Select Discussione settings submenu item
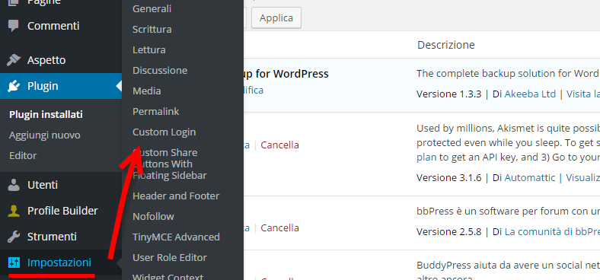Image resolution: width=600 pixels, height=280 pixels. pyautogui.click(x=160, y=71)
